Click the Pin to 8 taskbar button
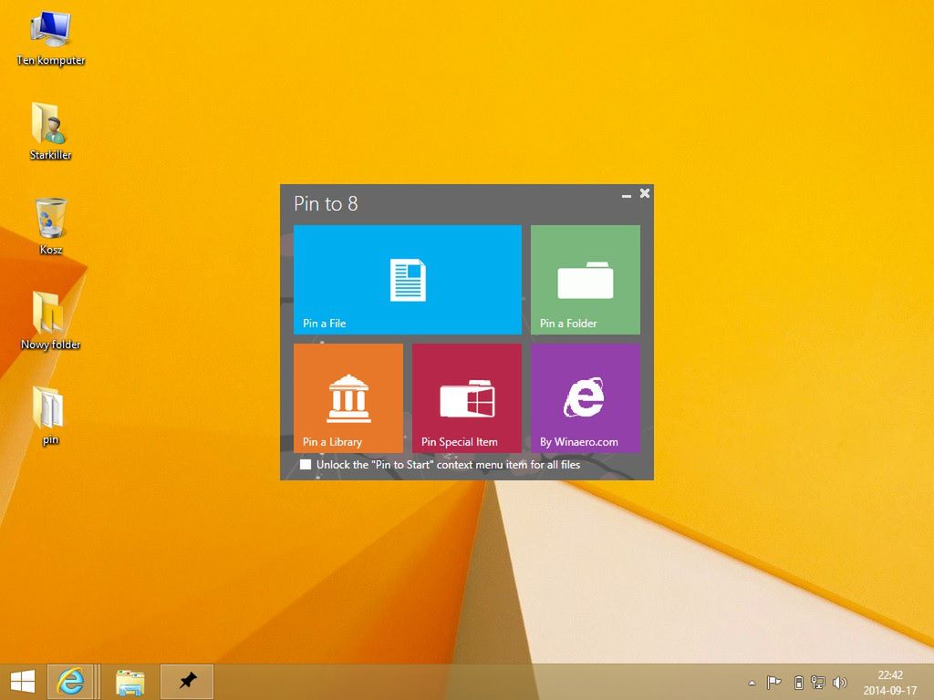Image resolution: width=934 pixels, height=700 pixels. tap(187, 682)
